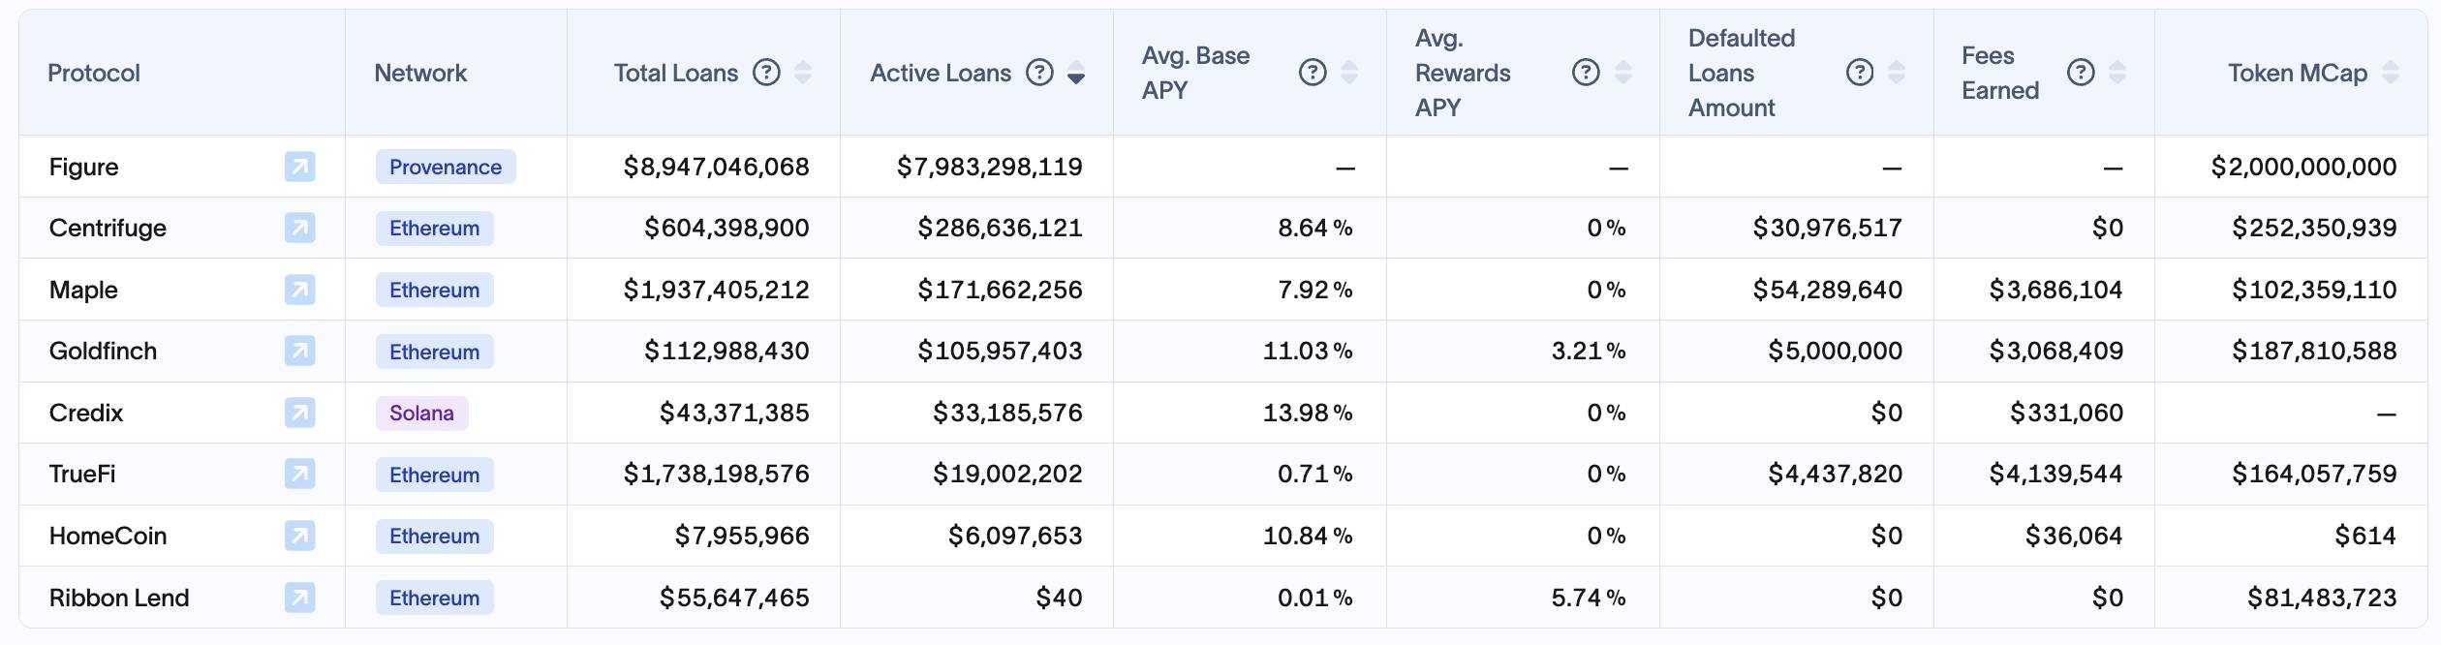Open Centrifuge external link arrow icon
Screen dimensions: 2441x645
(x=299, y=229)
